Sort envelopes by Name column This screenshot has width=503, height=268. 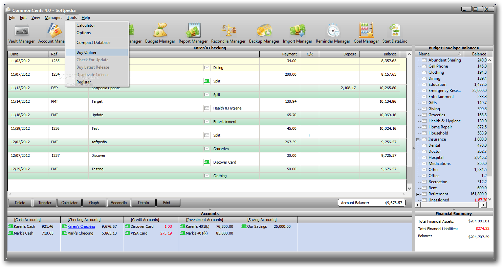click(x=440, y=54)
